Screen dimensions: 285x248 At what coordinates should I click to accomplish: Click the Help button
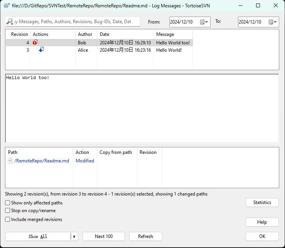262,222
